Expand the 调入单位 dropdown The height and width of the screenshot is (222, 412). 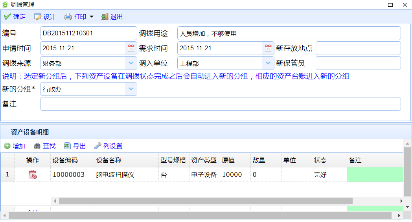[268, 63]
